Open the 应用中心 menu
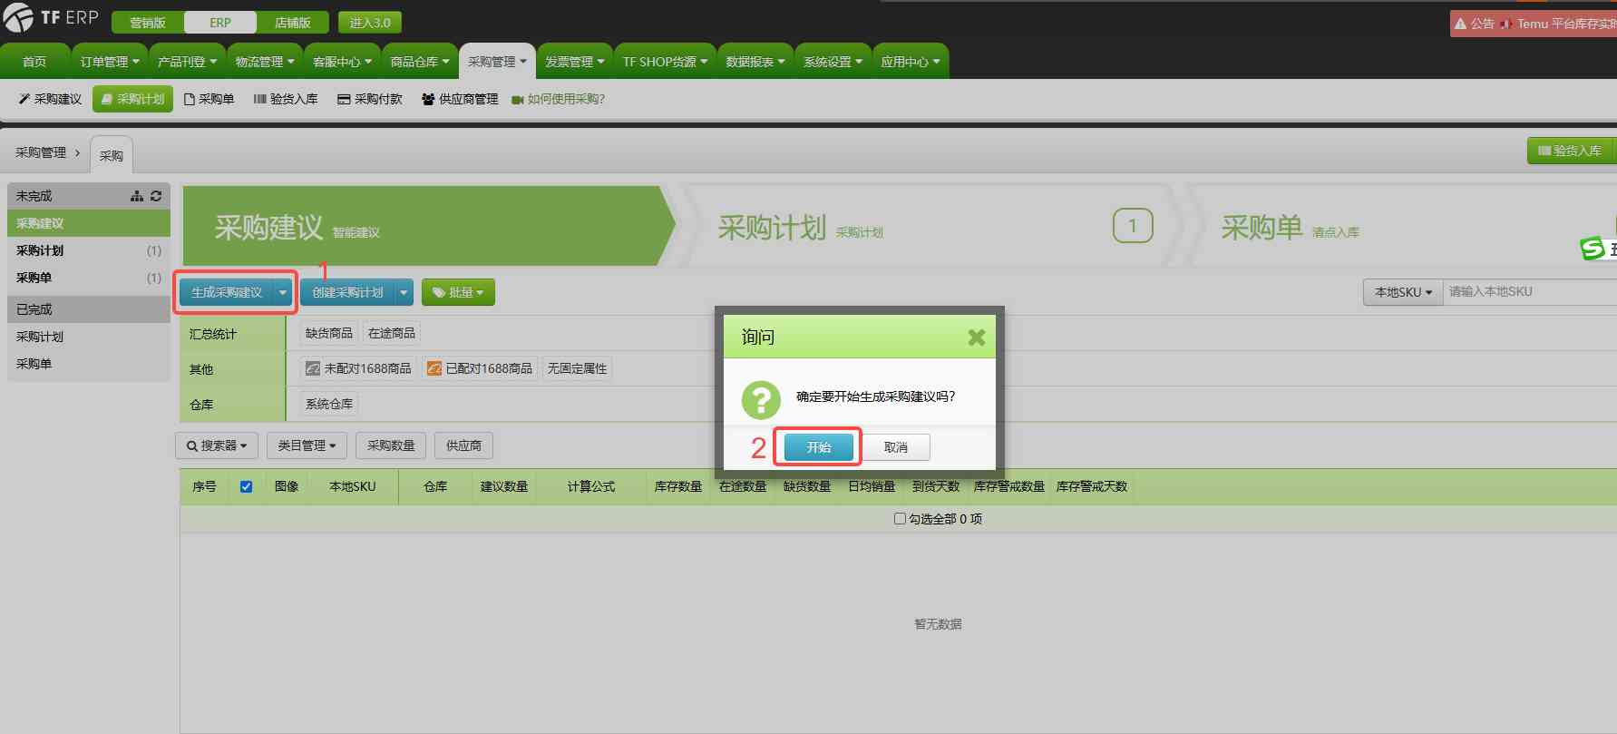Viewport: 1617px width, 734px height. point(911,62)
